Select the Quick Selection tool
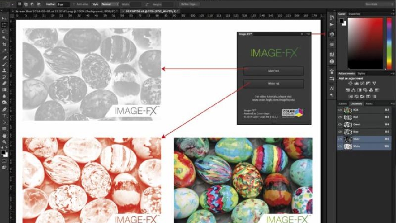396x223 pixels. tap(4, 38)
